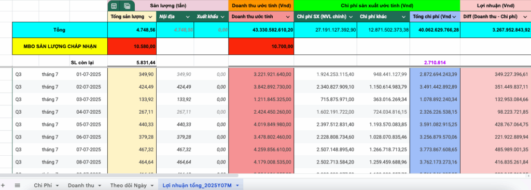Click the table icon in the green header tab
Image resolution: width=531 pixels, height=190 pixels.
tap(115, 6)
